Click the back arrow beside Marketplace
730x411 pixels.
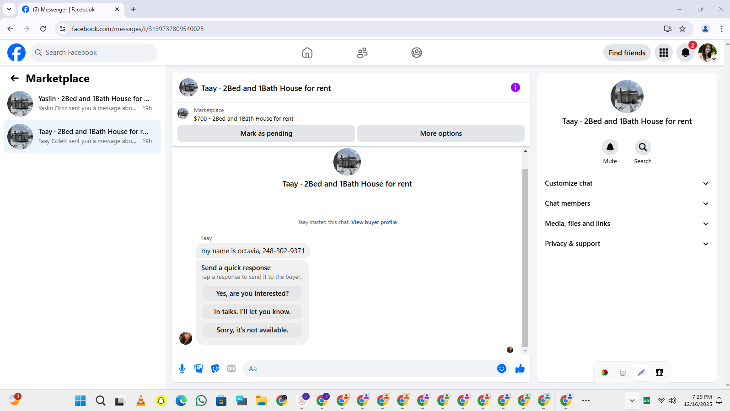coord(15,78)
